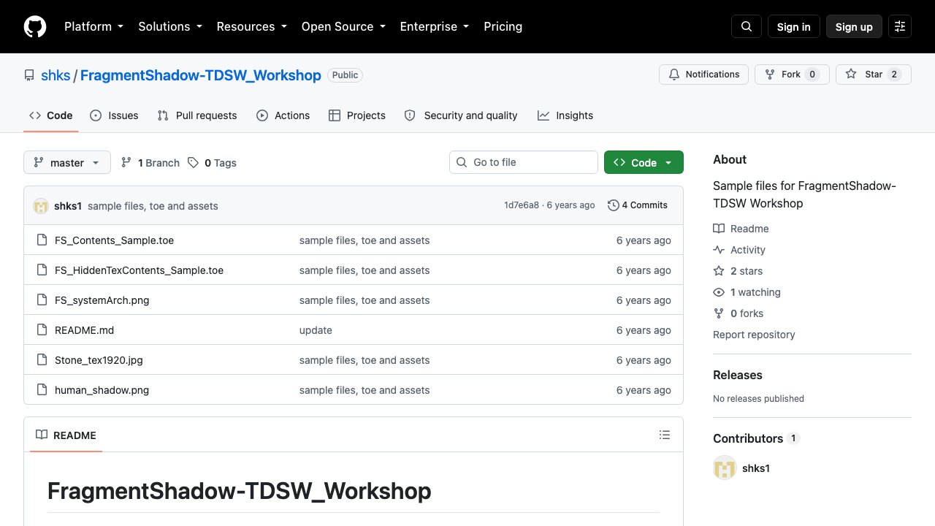Select the Code repository tab
Screen dimensions: 935x526
(x=51, y=115)
